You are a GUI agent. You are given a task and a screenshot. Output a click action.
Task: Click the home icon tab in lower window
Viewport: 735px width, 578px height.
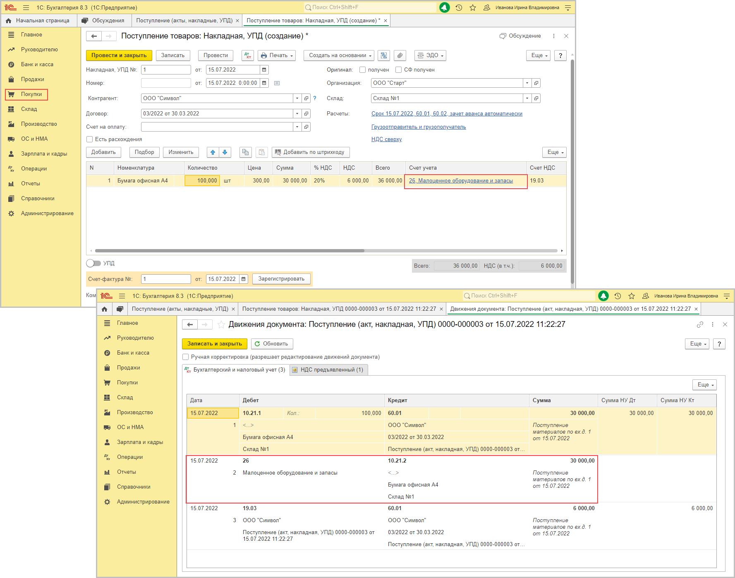coord(104,309)
